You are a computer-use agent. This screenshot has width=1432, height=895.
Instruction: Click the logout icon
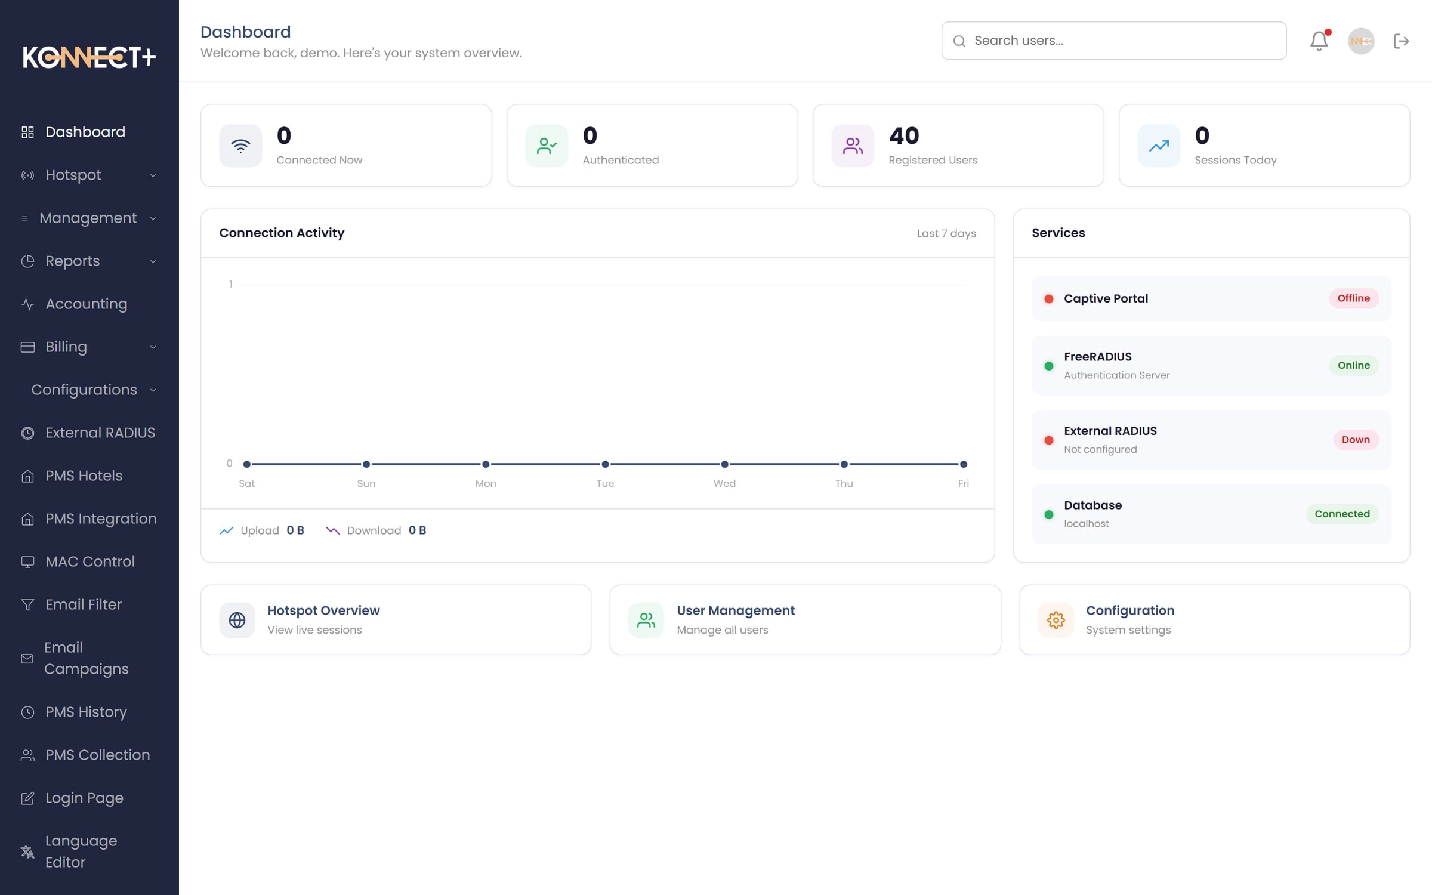1401,41
